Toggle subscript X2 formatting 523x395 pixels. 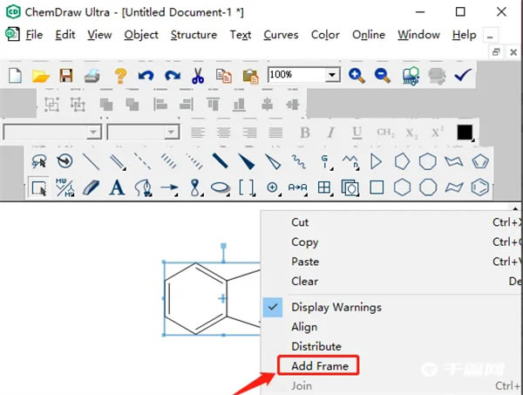pos(411,133)
